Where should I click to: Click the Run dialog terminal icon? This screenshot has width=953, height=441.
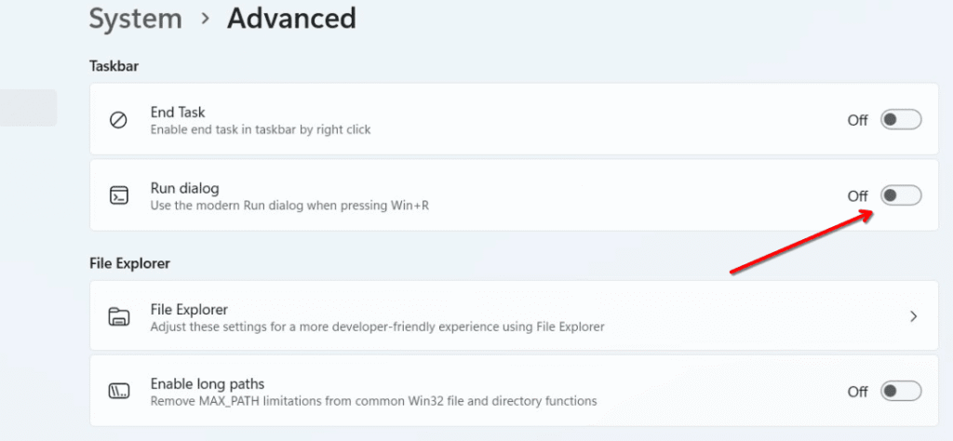pos(118,195)
